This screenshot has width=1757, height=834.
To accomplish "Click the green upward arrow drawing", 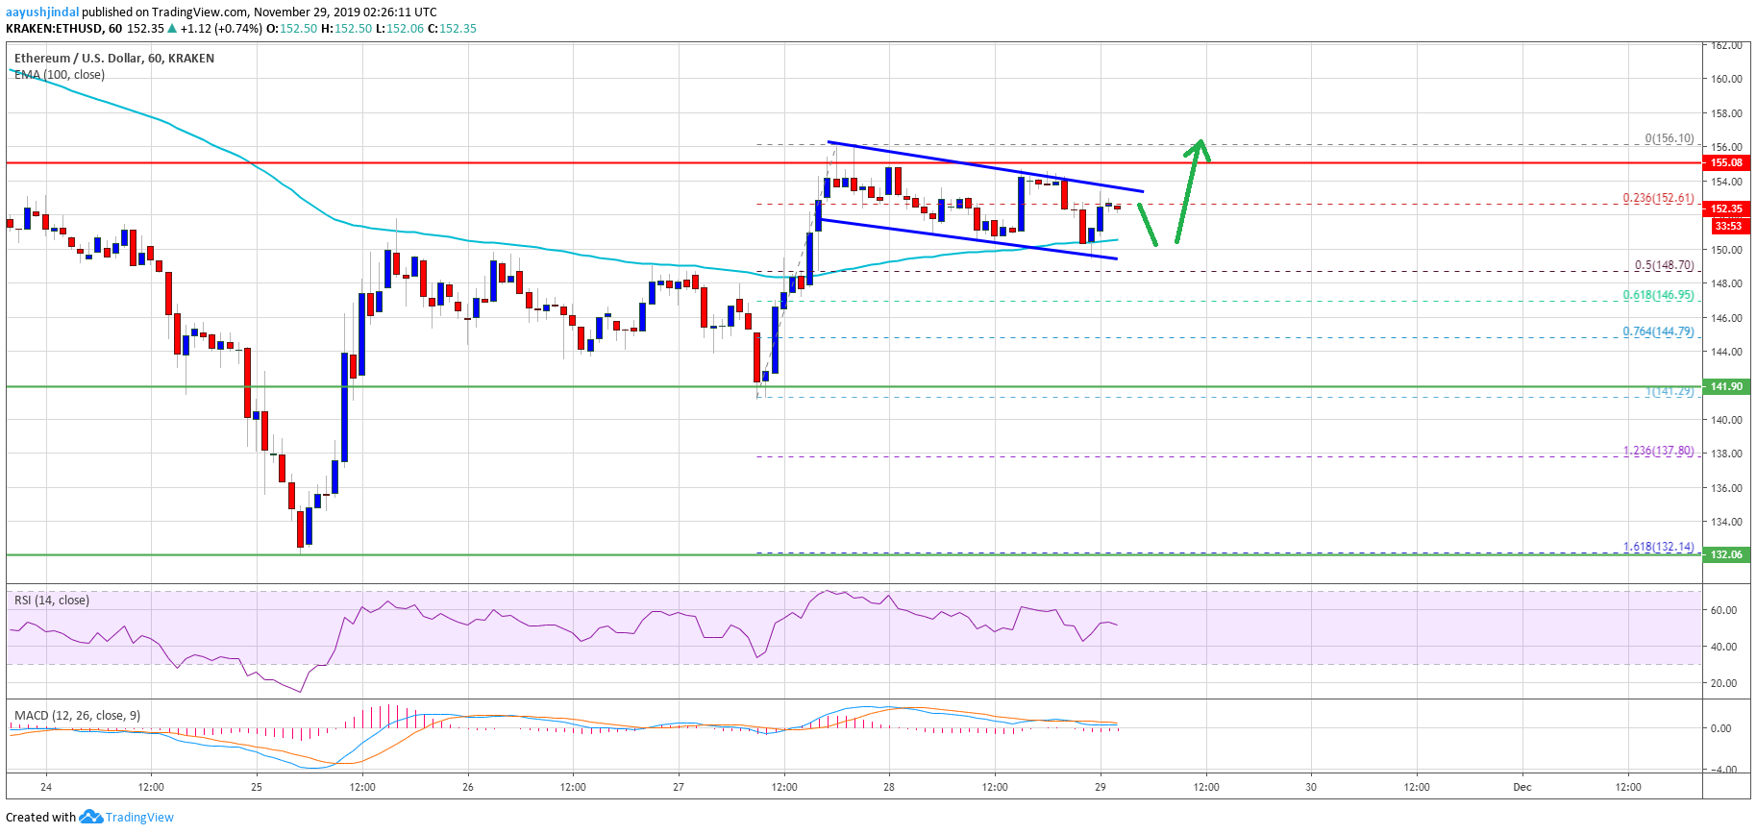I will coord(1189,190).
